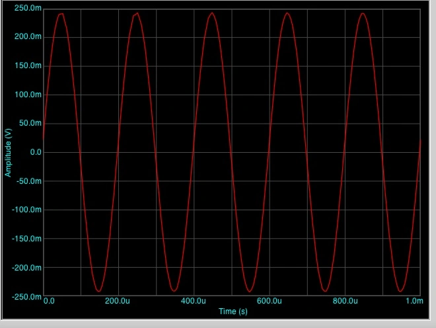
Task: Click the 150.0m amplitude axis label
Action: 28,65
